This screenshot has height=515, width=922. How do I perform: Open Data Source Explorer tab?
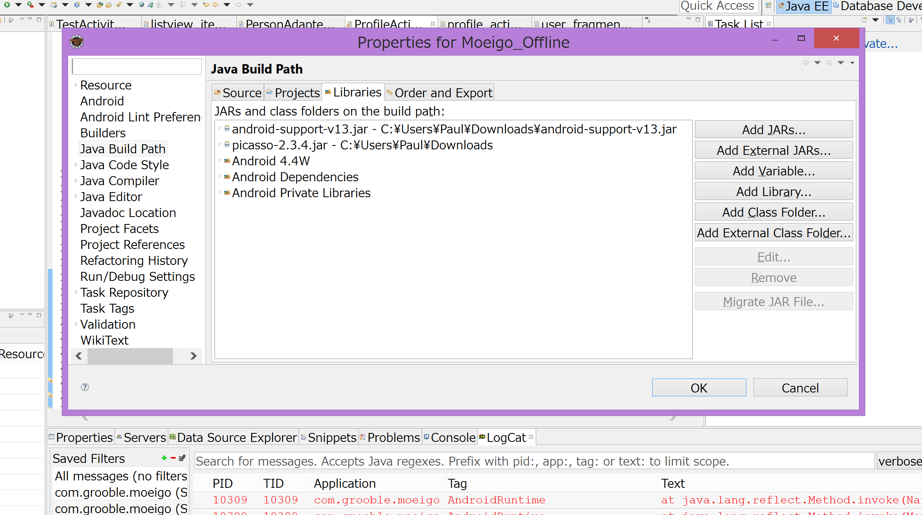(x=233, y=437)
